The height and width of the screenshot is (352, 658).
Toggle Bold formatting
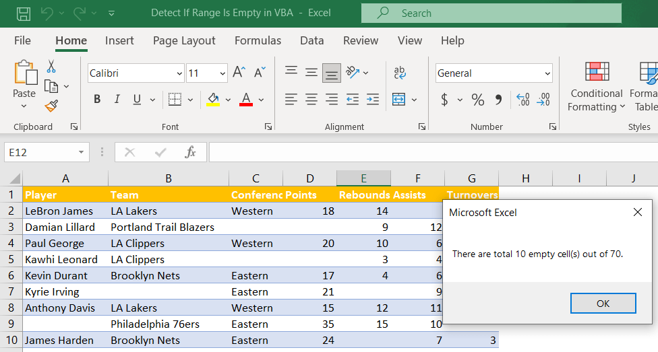tap(97, 100)
